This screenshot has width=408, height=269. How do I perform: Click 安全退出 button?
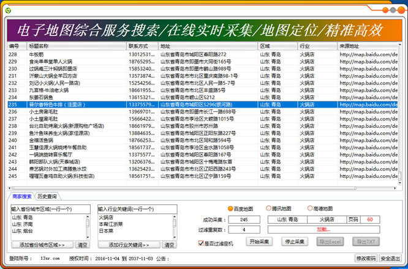click(390, 259)
